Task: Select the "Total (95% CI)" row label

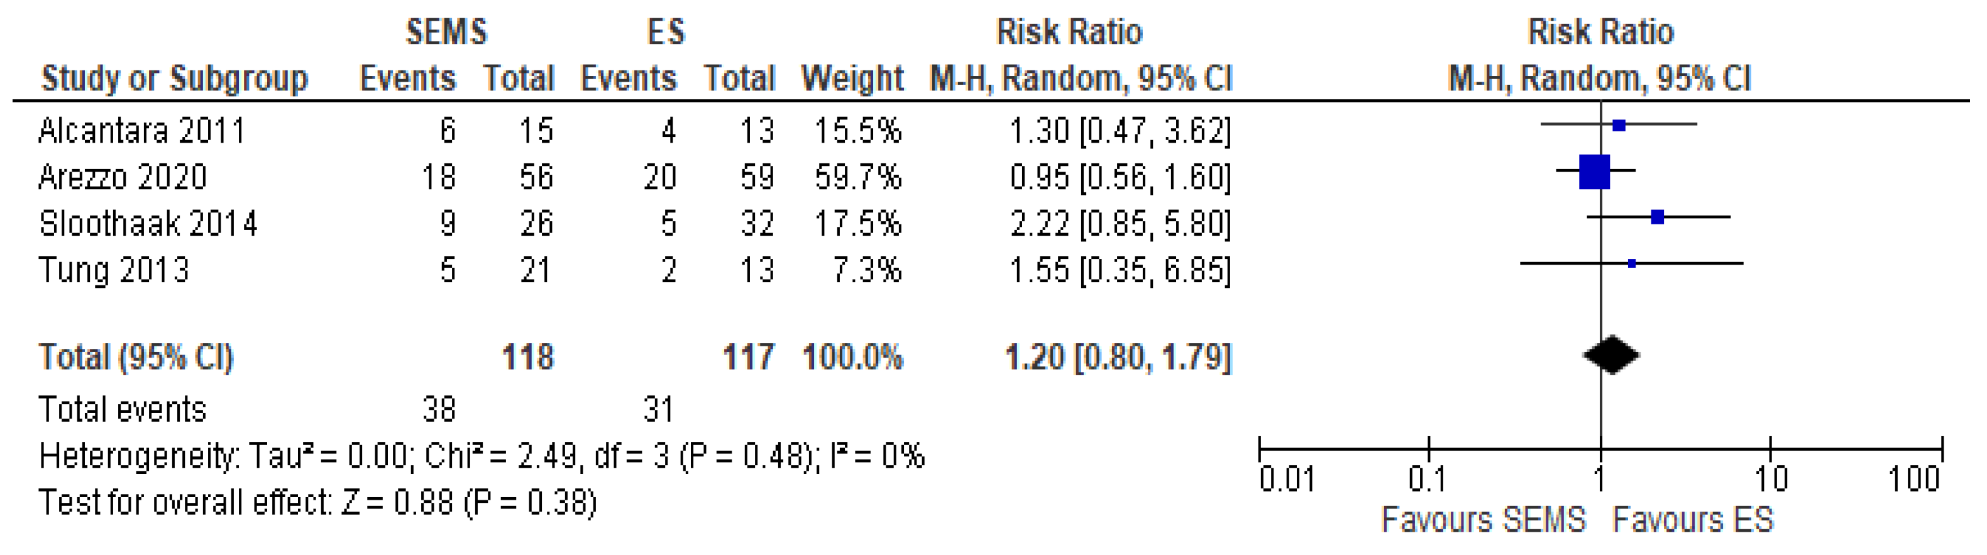Action: coord(136,358)
